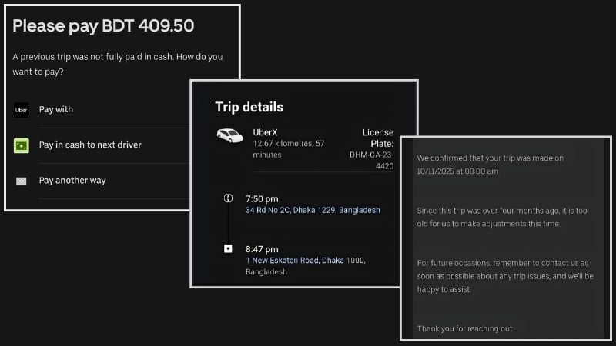Select Pay another way

[x=72, y=181]
